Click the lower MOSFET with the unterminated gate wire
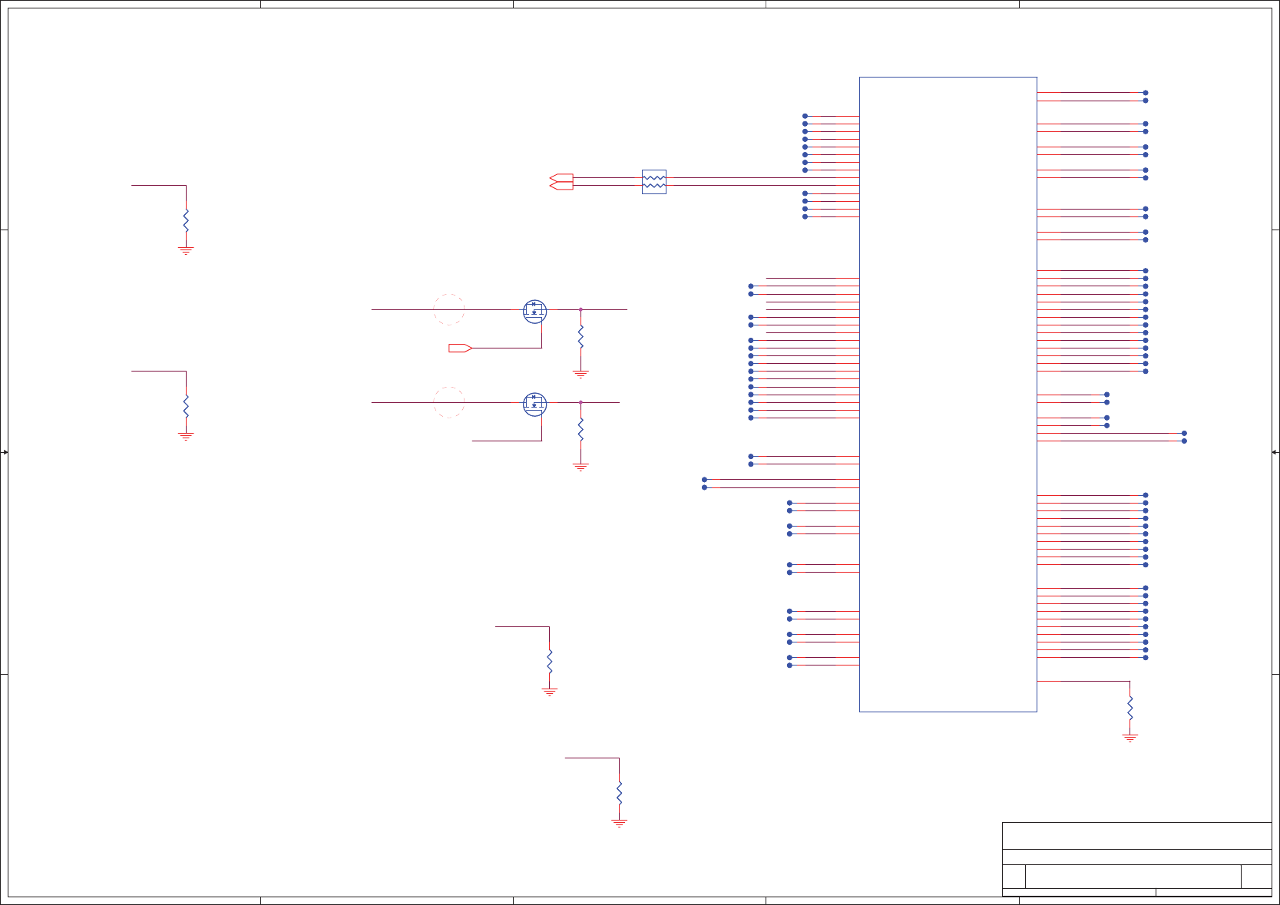 534,405
